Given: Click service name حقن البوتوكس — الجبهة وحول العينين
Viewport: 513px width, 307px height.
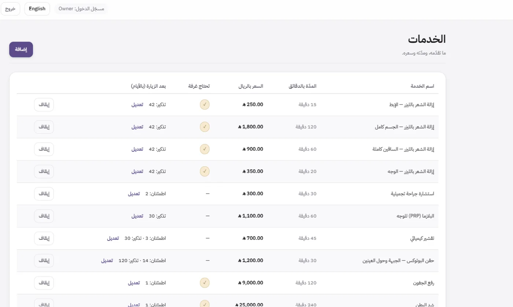Looking at the screenshot, I should (398, 261).
